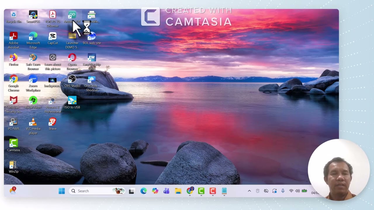Launch the SmartPSS shortcut

(33, 17)
